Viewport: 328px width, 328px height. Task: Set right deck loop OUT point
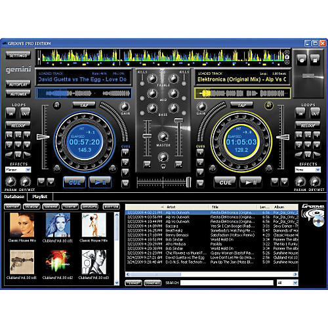point(315,113)
